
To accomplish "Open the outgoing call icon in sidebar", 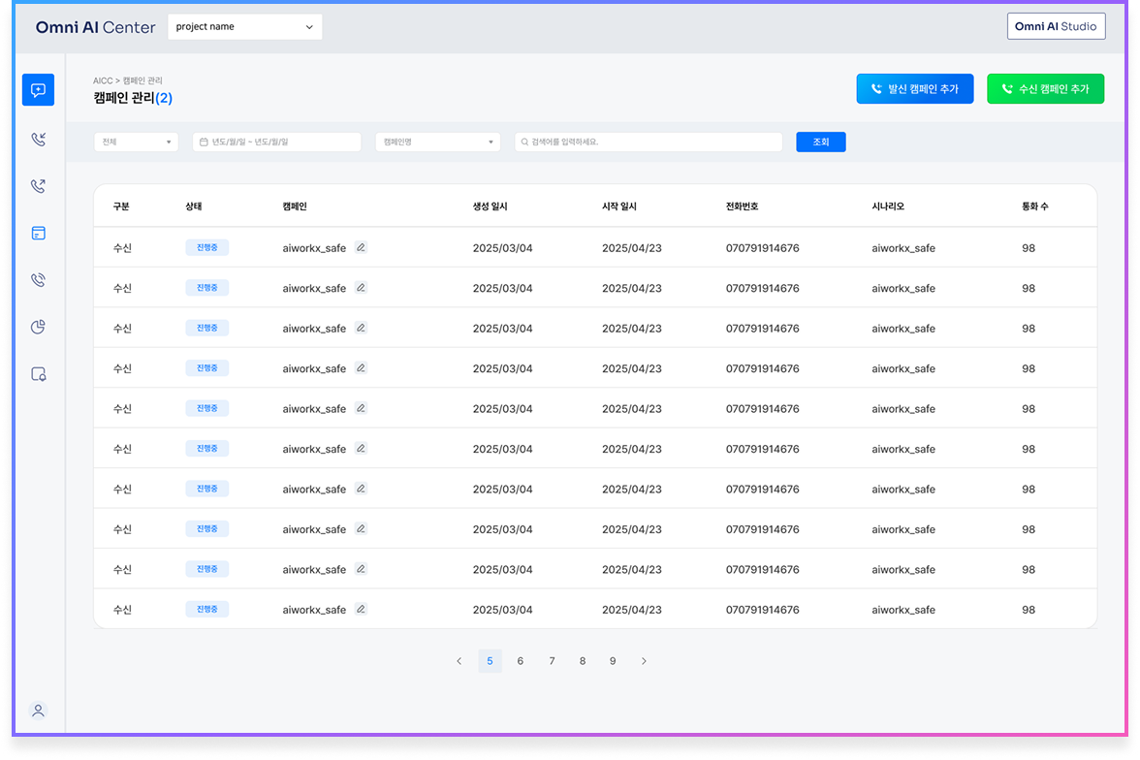I will click(39, 186).
